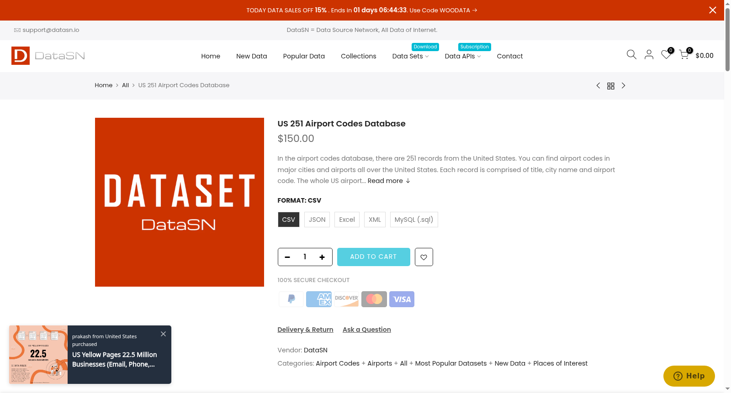Screen dimensions: 731x393
Task: Expand description with Read more
Action: tap(389, 181)
